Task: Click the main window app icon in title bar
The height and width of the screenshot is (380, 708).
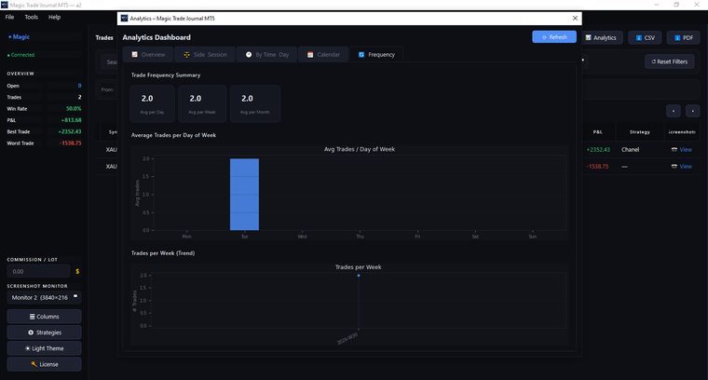Action: pos(5,5)
